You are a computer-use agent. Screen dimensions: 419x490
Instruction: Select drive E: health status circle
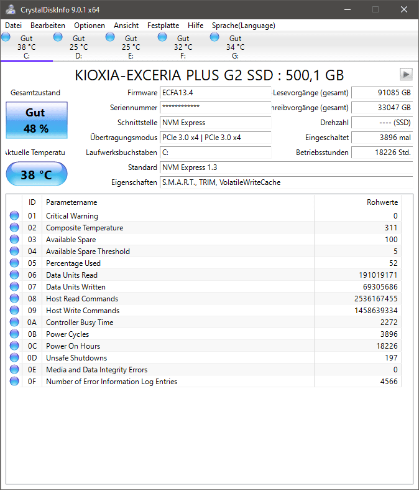(x=110, y=37)
